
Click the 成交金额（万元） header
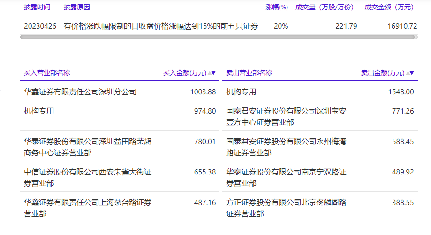click(389, 7)
